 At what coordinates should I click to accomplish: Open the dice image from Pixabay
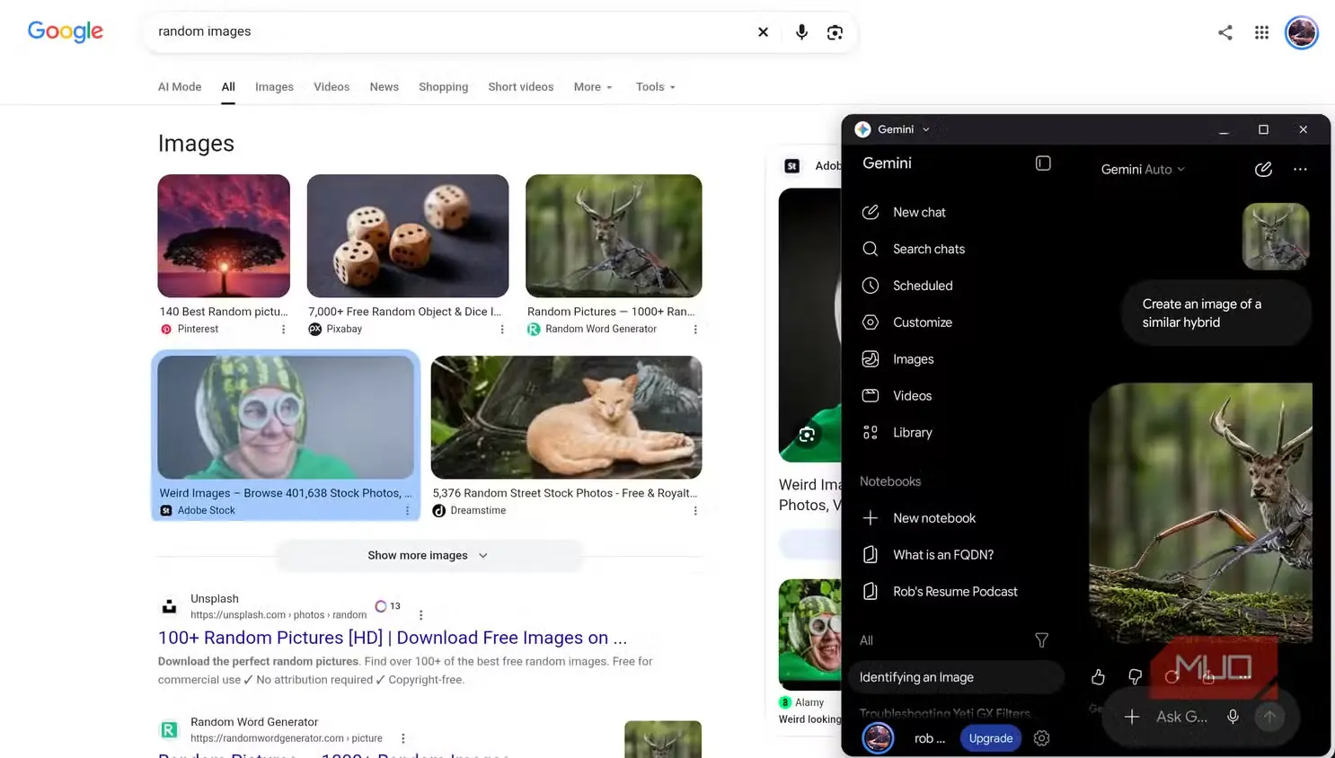tap(408, 235)
